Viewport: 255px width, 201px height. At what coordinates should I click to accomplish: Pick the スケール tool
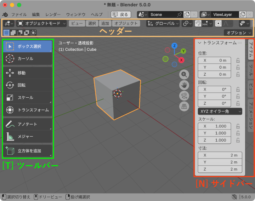[27, 98]
